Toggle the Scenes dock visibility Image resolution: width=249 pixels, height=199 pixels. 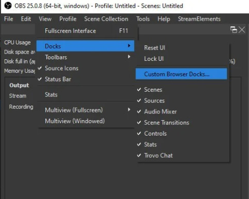(181, 90)
